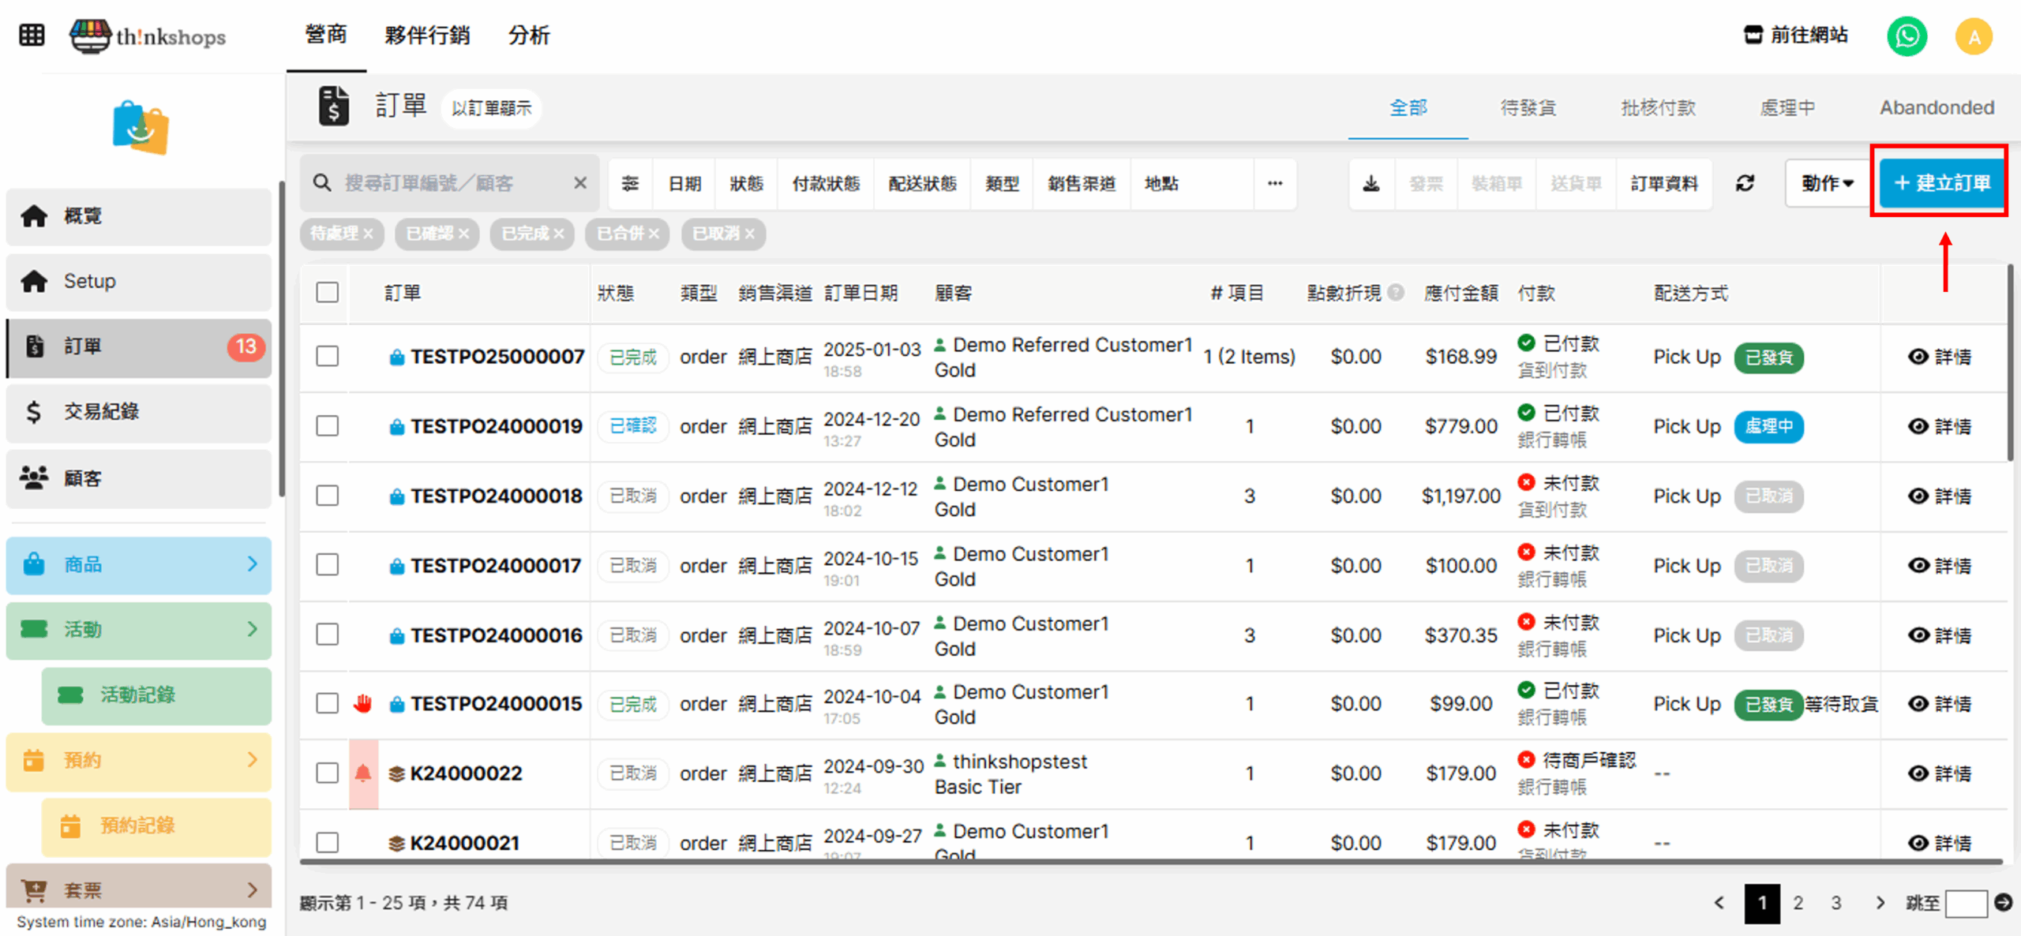This screenshot has height=936, width=2021.
Task: Click the jump-to page number field
Action: point(1966,903)
